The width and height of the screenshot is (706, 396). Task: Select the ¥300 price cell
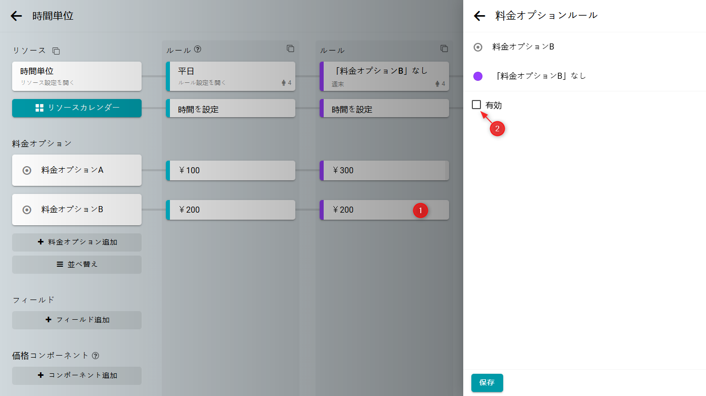(x=384, y=170)
